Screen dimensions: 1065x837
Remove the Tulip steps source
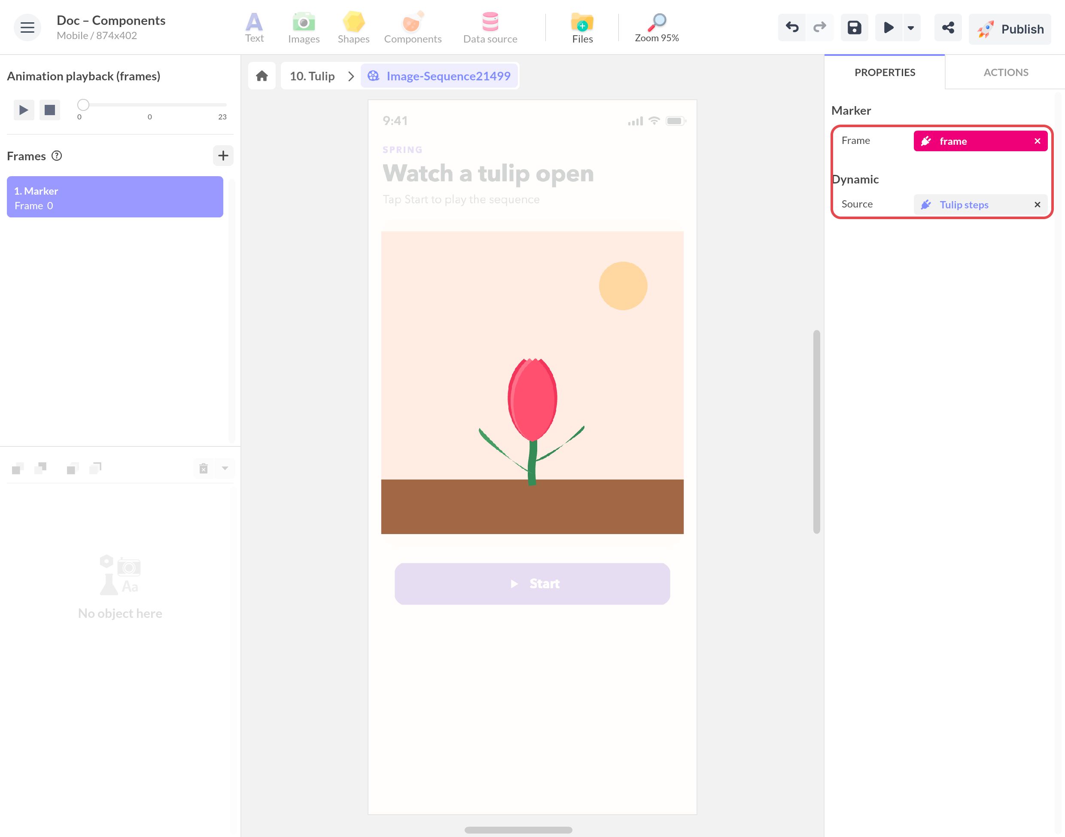click(x=1037, y=205)
